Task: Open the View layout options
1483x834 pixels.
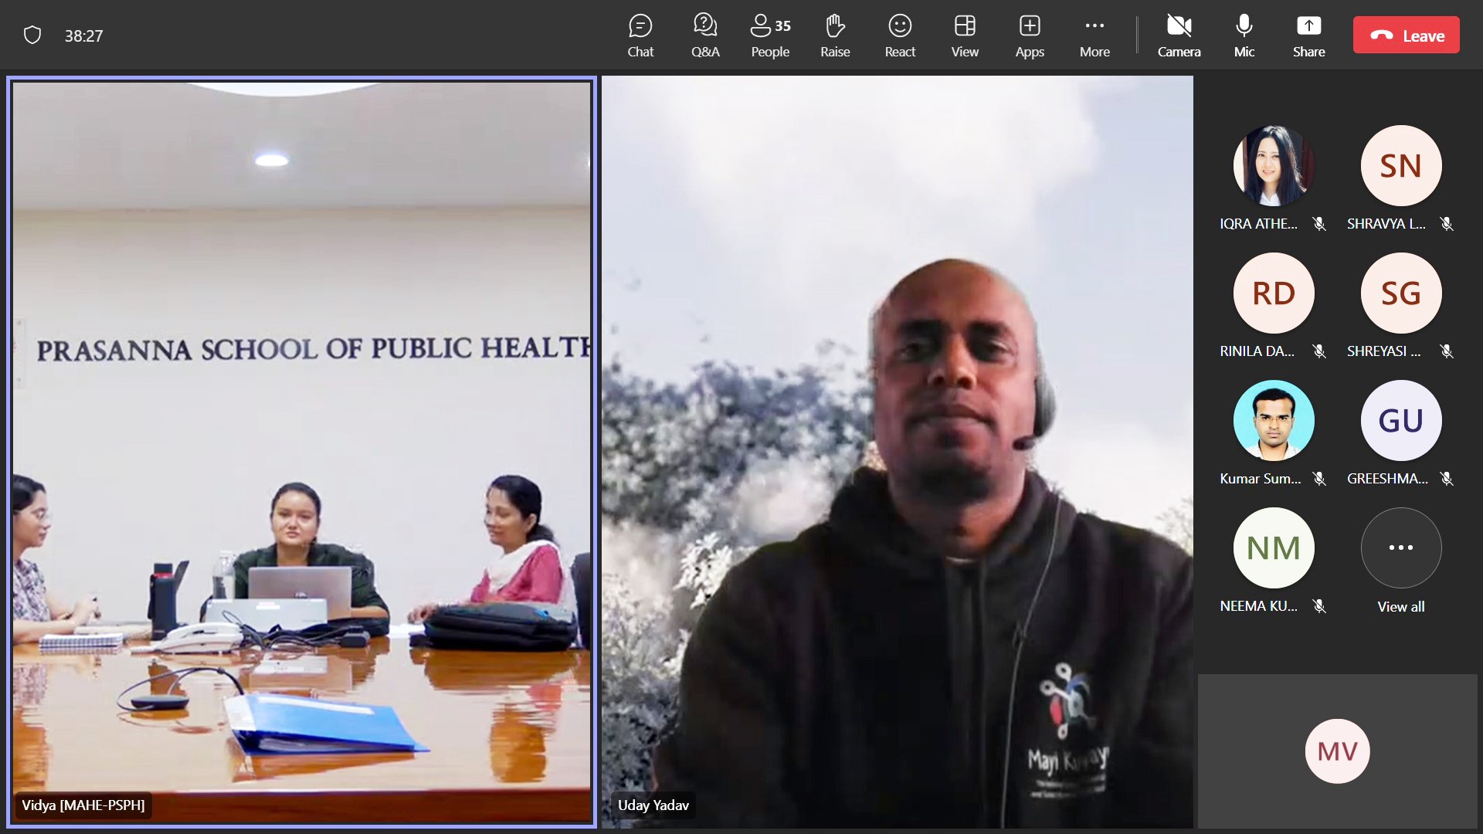Action: tap(964, 36)
